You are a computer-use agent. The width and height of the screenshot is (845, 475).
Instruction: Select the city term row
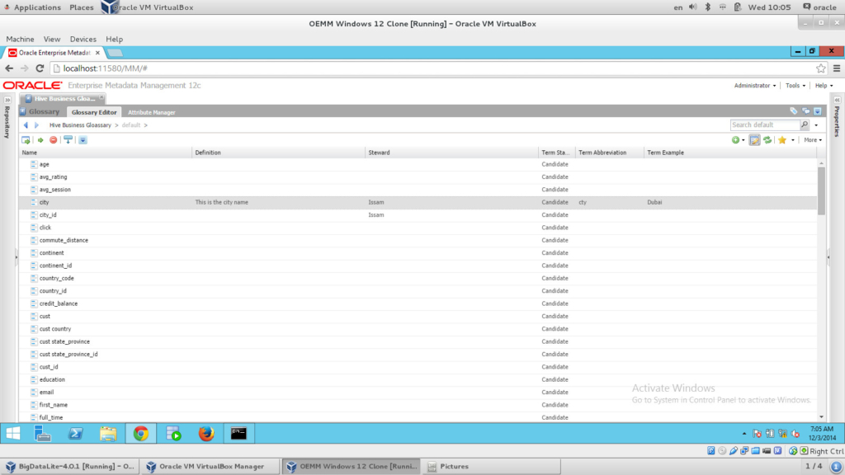418,203
